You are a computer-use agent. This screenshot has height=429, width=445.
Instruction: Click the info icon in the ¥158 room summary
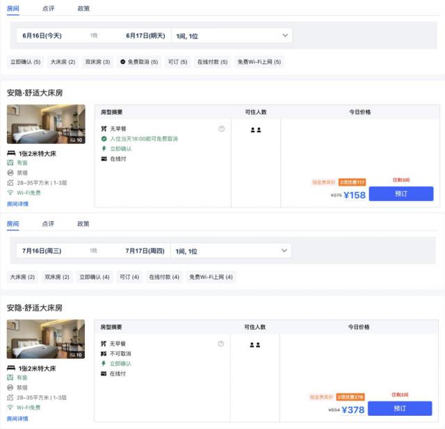[221, 129]
